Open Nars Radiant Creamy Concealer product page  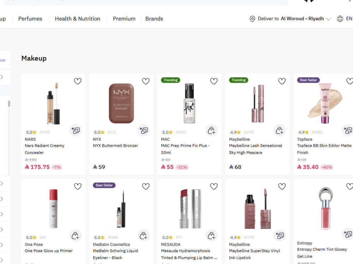44,149
